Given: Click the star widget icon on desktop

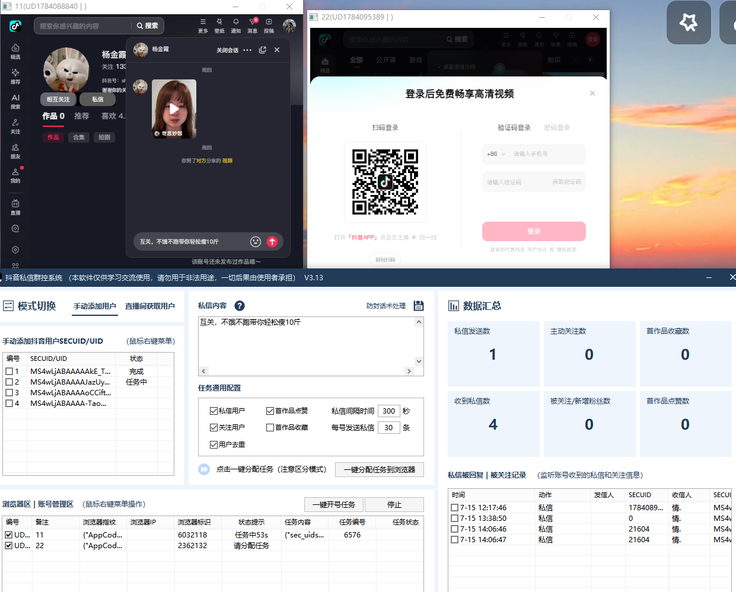Looking at the screenshot, I should [689, 23].
